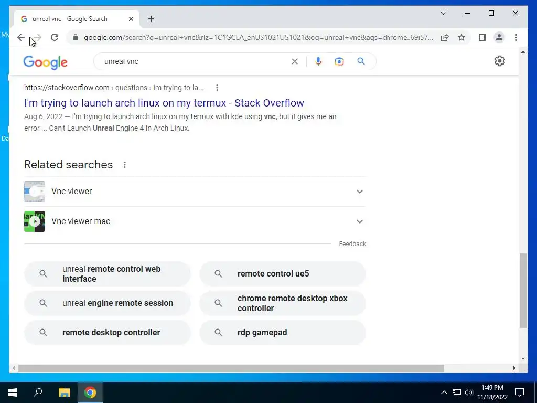The height and width of the screenshot is (403, 537).
Task: Open Stack Overflow arch linux termux result
Action: (164, 103)
